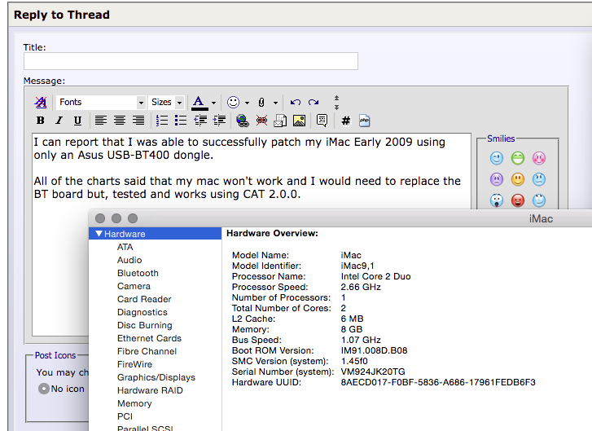592x431 pixels.
Task: Select Graphics/Displays in the sidebar
Action: coord(156,377)
